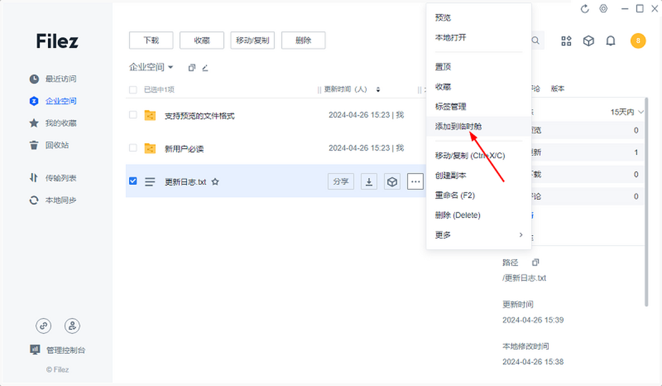The width and height of the screenshot is (662, 386).
Task: Open 本地同步 local sync
Action: pyautogui.click(x=53, y=200)
